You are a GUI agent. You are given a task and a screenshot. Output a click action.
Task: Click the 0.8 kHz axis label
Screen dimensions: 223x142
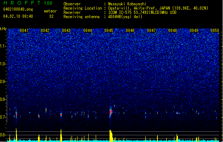3,99
